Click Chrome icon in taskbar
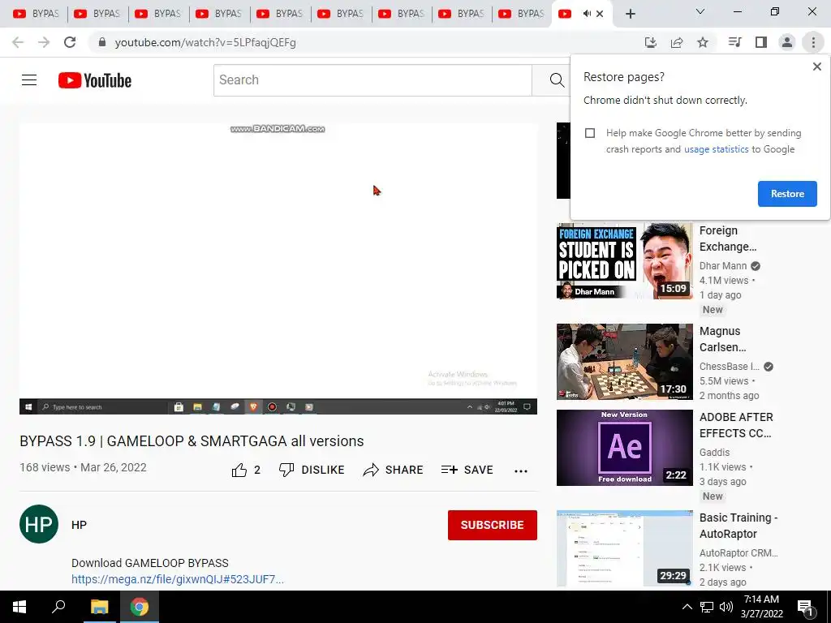The width and height of the screenshot is (831, 623). (x=140, y=607)
